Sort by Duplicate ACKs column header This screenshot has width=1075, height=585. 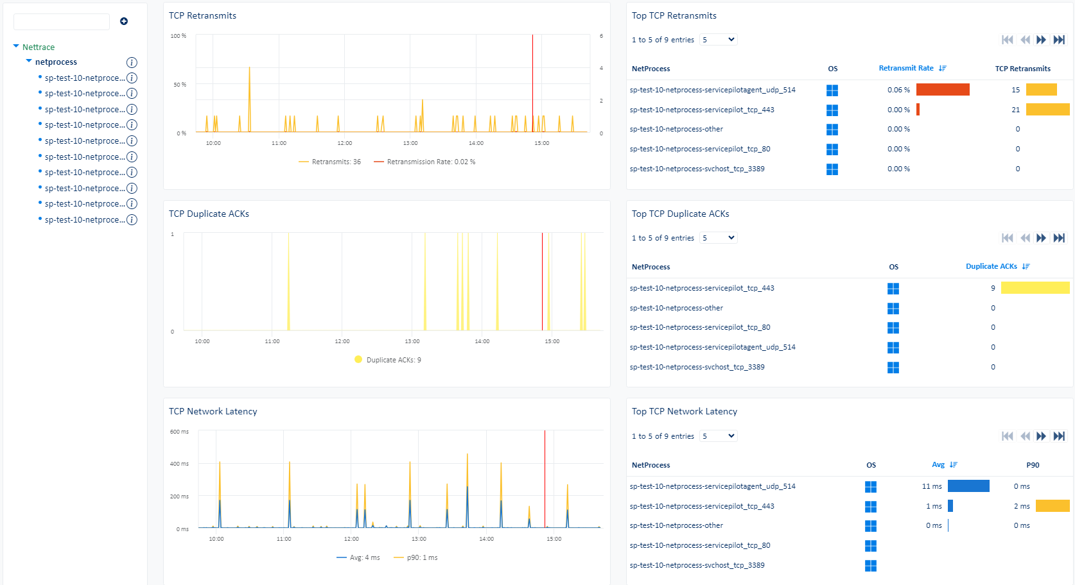point(991,266)
